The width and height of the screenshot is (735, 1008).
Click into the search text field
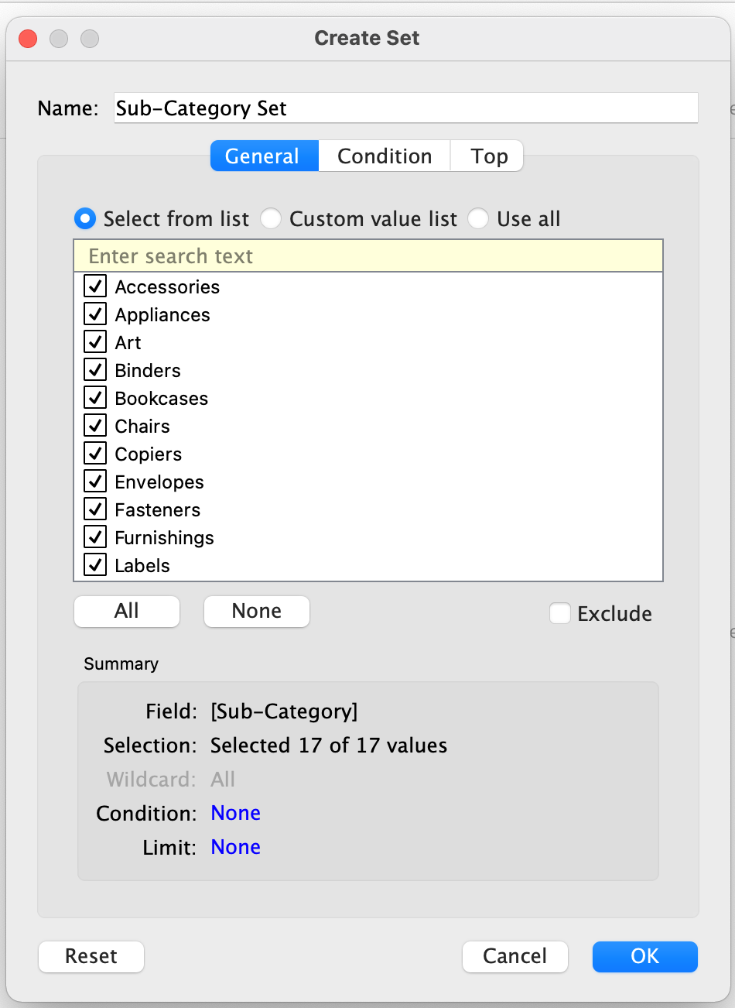[368, 256]
